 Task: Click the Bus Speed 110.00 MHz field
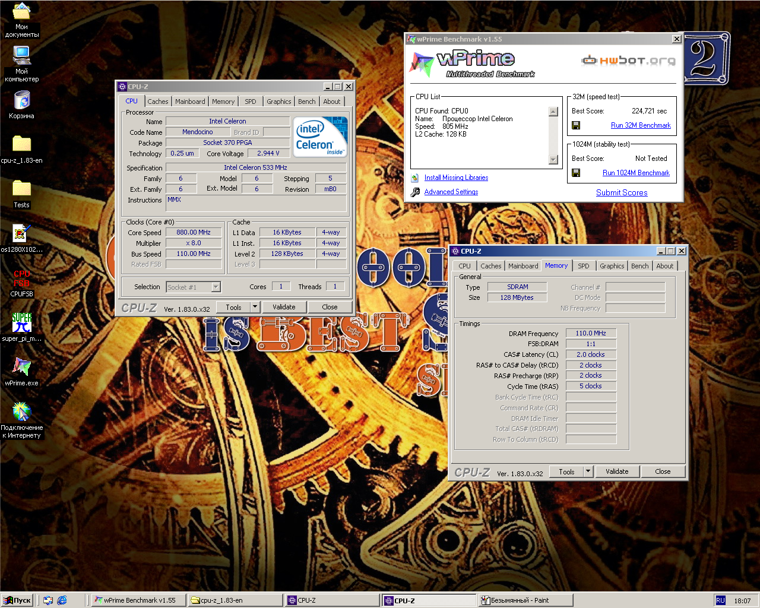194,254
